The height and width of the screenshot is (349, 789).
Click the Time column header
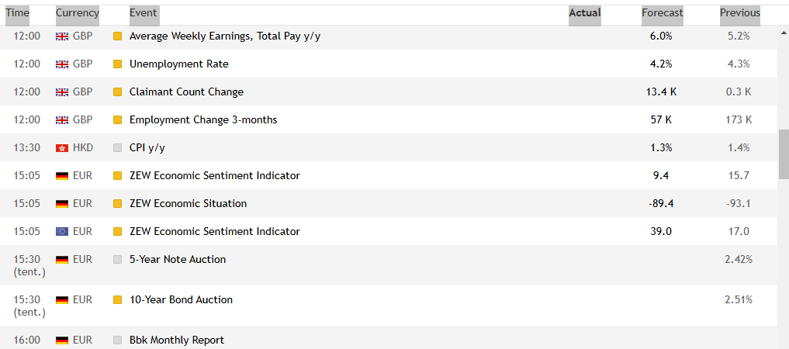pyautogui.click(x=17, y=13)
